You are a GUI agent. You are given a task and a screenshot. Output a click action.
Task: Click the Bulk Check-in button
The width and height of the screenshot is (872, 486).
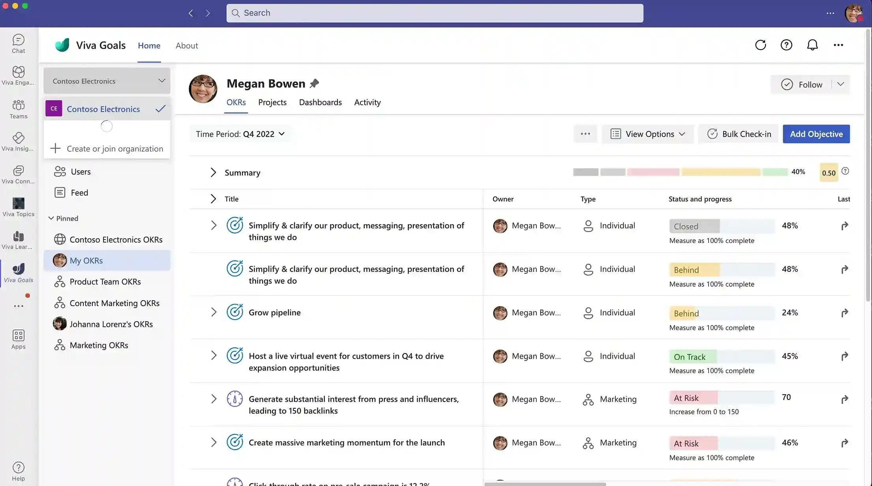tap(739, 134)
